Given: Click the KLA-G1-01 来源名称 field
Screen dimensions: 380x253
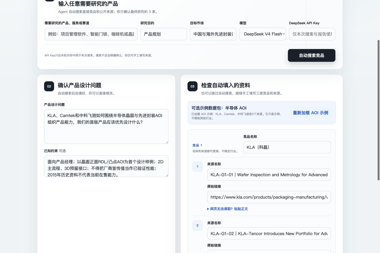Looking at the screenshot, I should (269, 175).
